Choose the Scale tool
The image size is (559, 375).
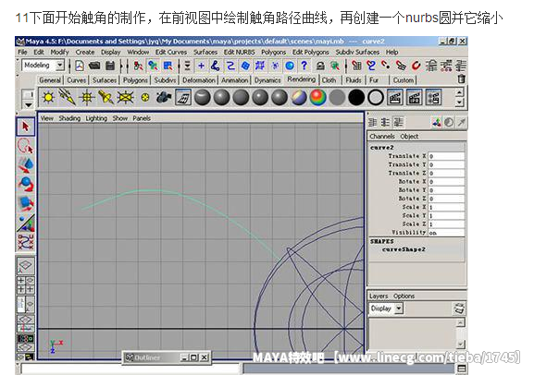(25, 203)
